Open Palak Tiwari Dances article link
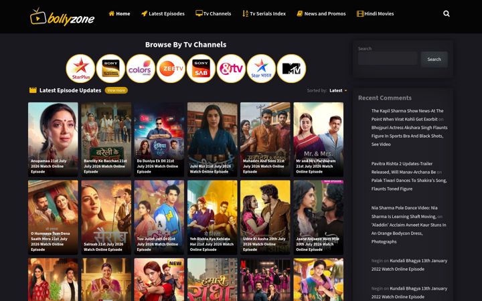Image resolution: width=482 pixels, height=301 pixels. [x=409, y=185]
